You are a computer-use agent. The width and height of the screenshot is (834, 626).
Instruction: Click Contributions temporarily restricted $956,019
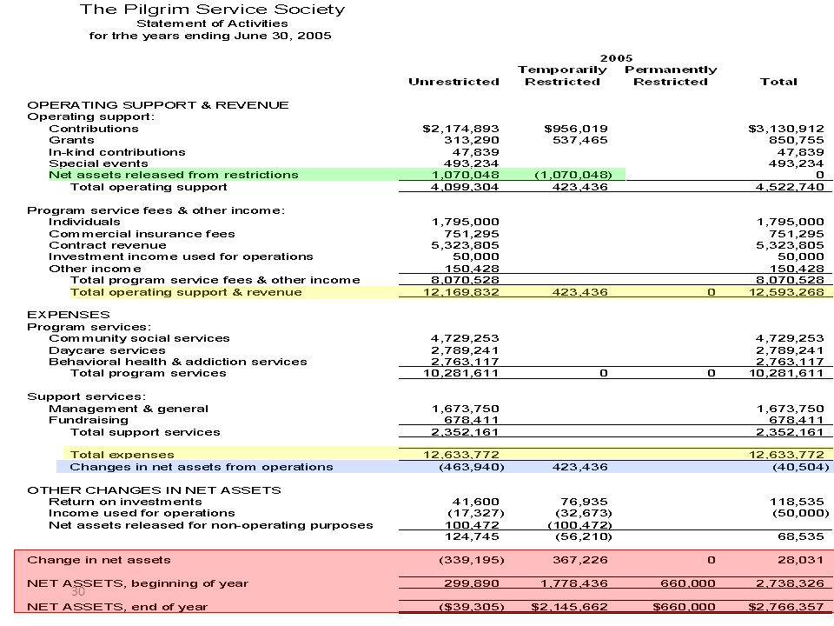[575, 129]
